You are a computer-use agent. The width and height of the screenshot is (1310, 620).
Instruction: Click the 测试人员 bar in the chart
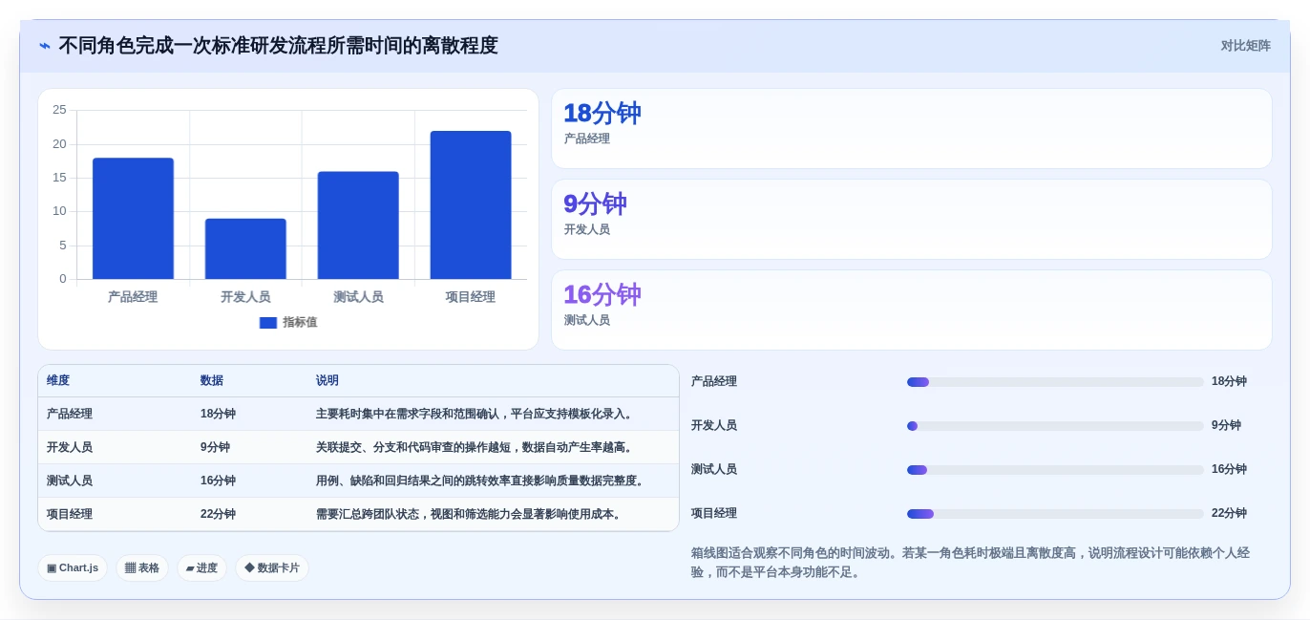[x=358, y=225]
